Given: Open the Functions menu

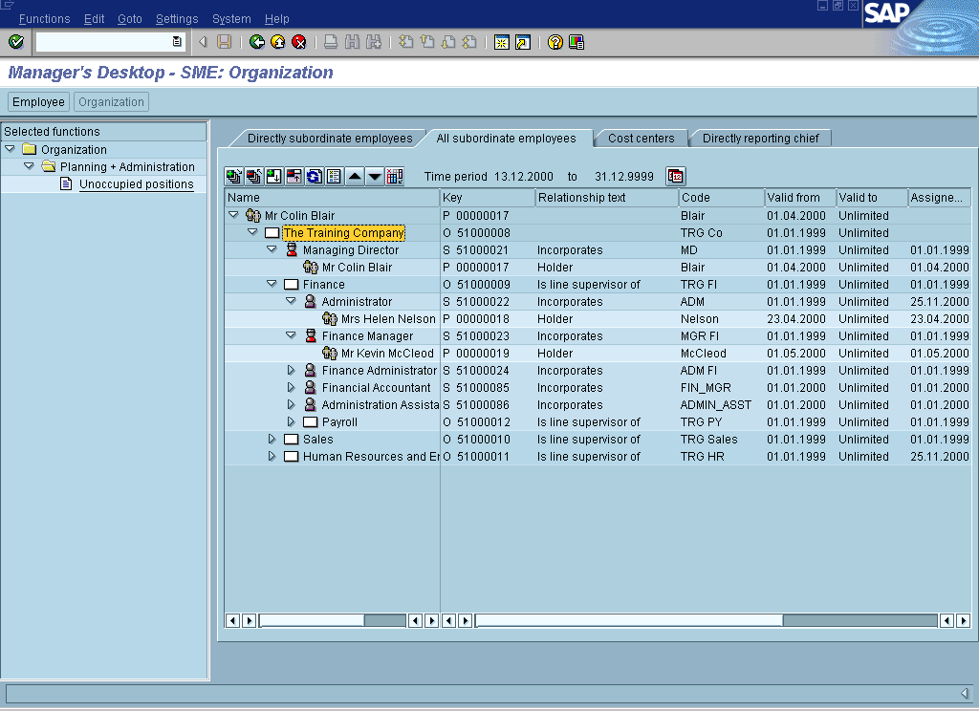Looking at the screenshot, I should (x=44, y=19).
